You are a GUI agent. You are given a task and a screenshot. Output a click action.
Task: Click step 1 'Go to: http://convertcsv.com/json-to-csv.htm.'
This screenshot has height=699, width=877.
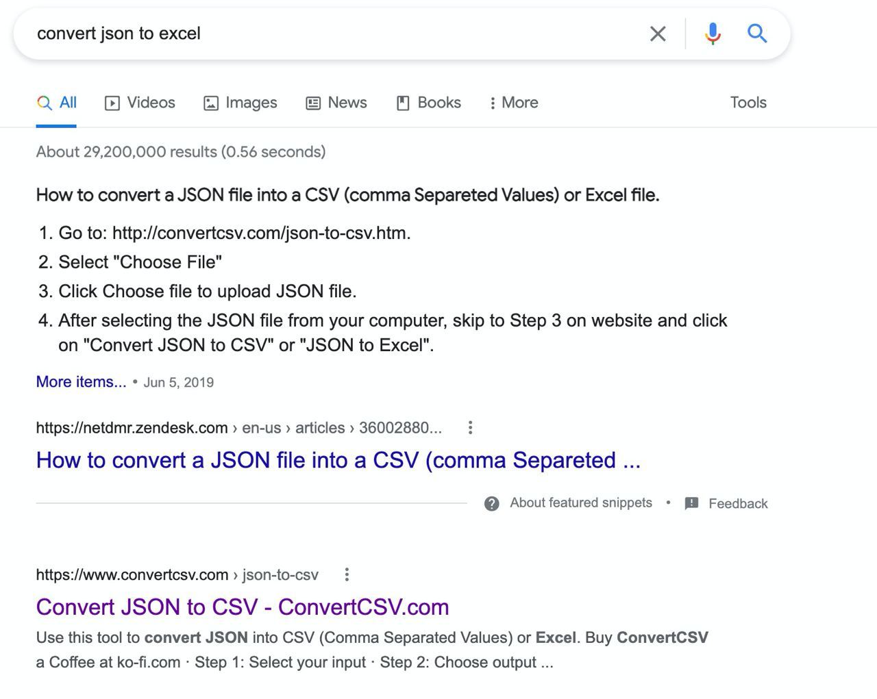tap(234, 233)
